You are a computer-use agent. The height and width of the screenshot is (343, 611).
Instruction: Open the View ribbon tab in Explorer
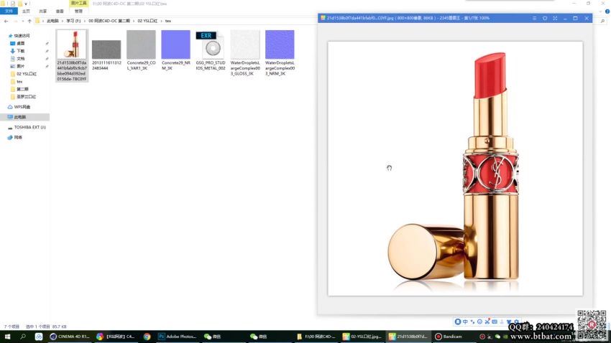point(60,11)
